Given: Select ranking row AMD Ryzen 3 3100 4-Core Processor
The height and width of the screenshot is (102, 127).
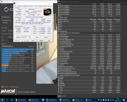Looking at the screenshot, I should point(18,65).
